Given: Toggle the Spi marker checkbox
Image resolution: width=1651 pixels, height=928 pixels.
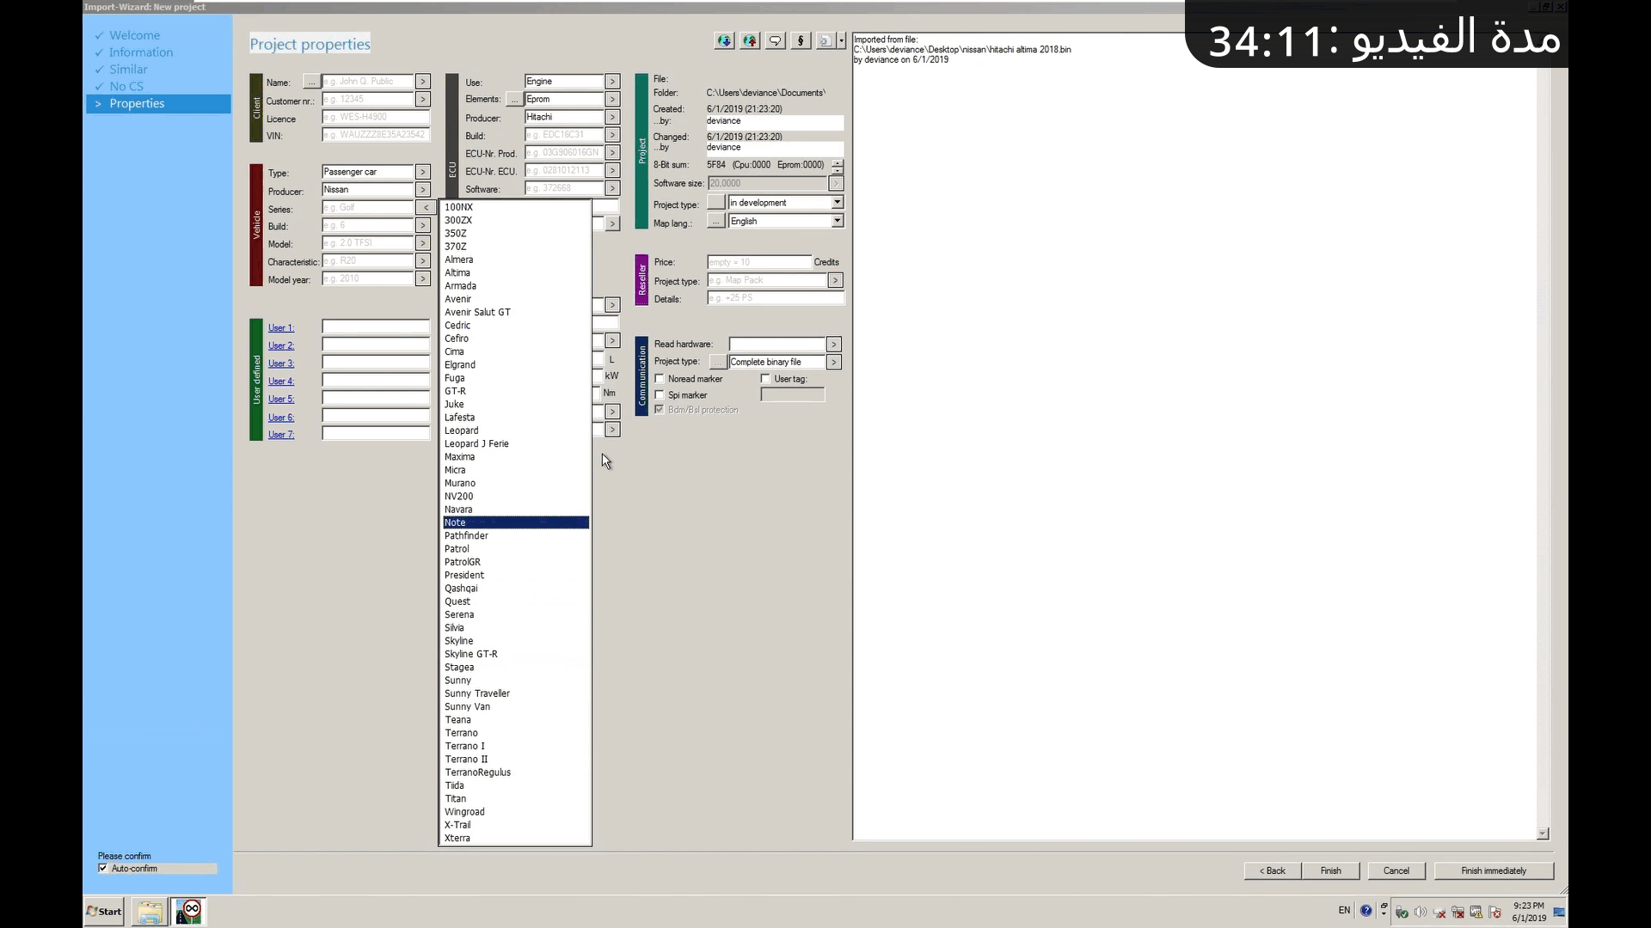Looking at the screenshot, I should (660, 395).
